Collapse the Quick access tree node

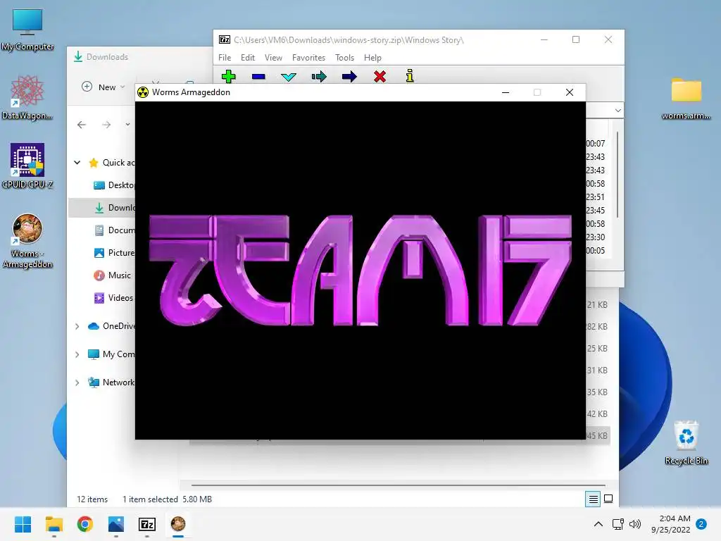(77, 163)
